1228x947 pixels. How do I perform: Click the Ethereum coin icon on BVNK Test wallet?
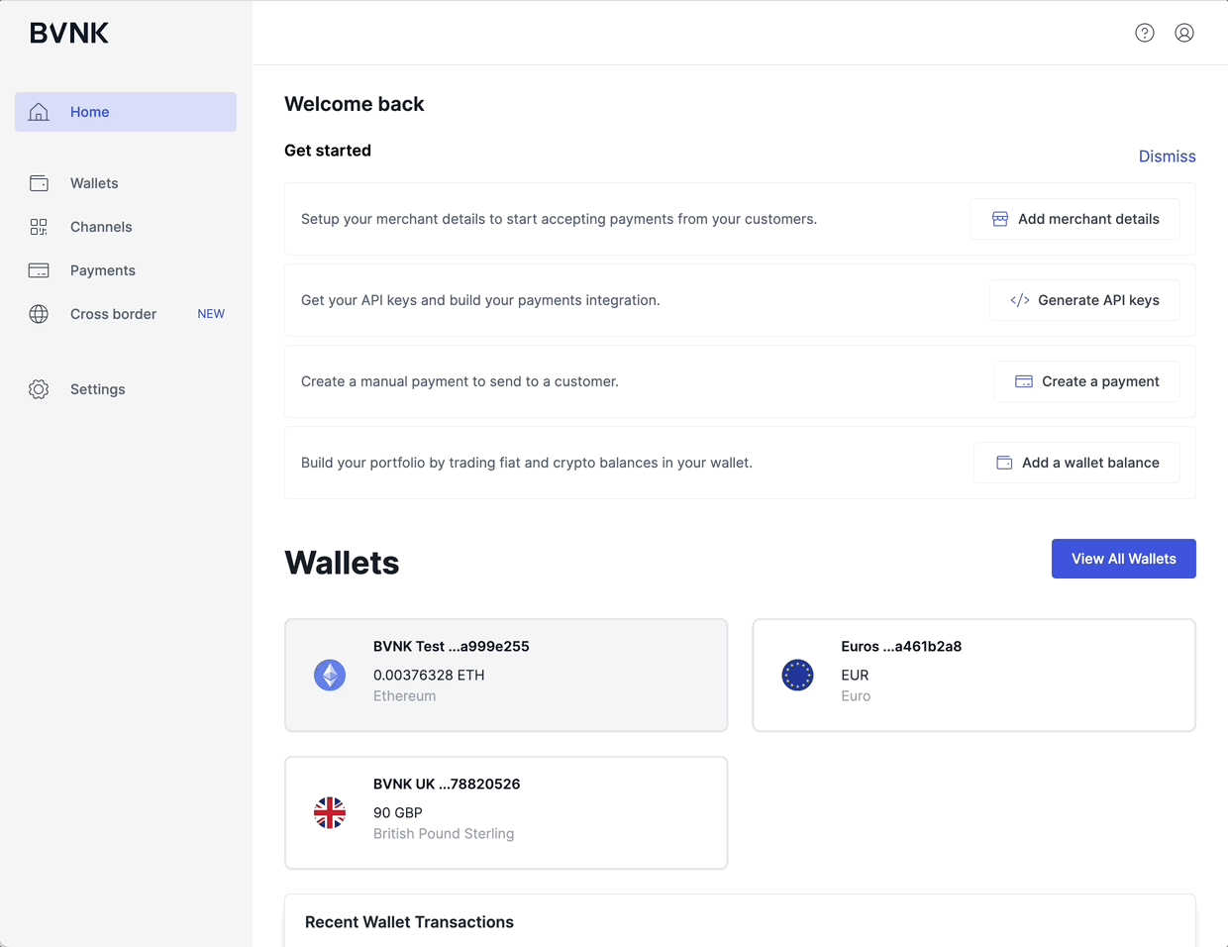pos(330,676)
